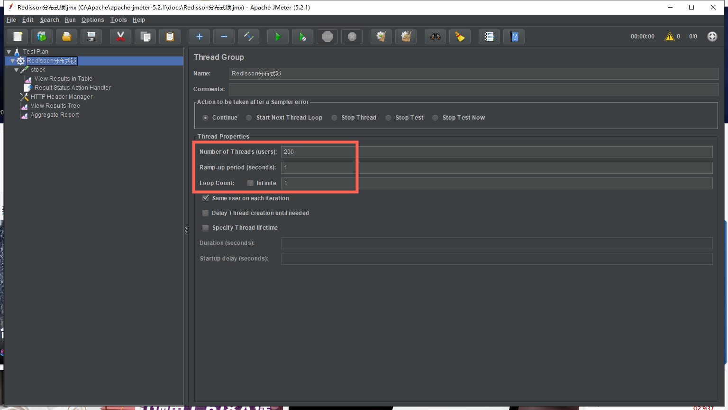The image size is (728, 410).
Task: Click the Shutdown test icon
Action: click(352, 37)
